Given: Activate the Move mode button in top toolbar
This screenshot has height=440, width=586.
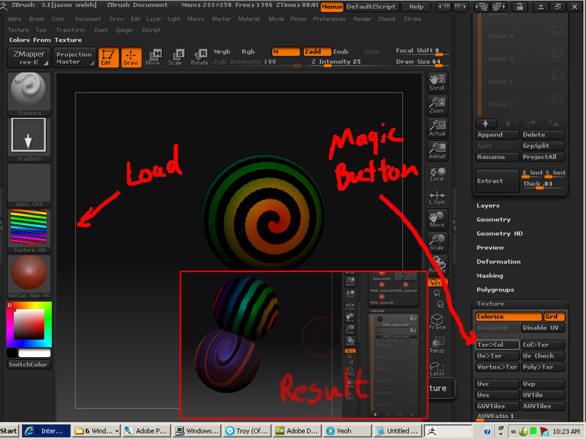Looking at the screenshot, I should point(152,57).
